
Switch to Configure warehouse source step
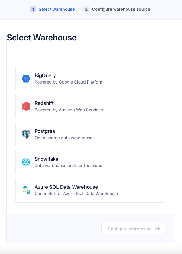(121, 9)
